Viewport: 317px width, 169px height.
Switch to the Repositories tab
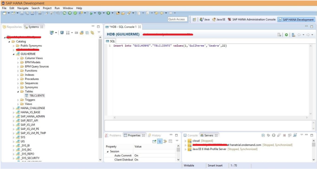(12, 27)
